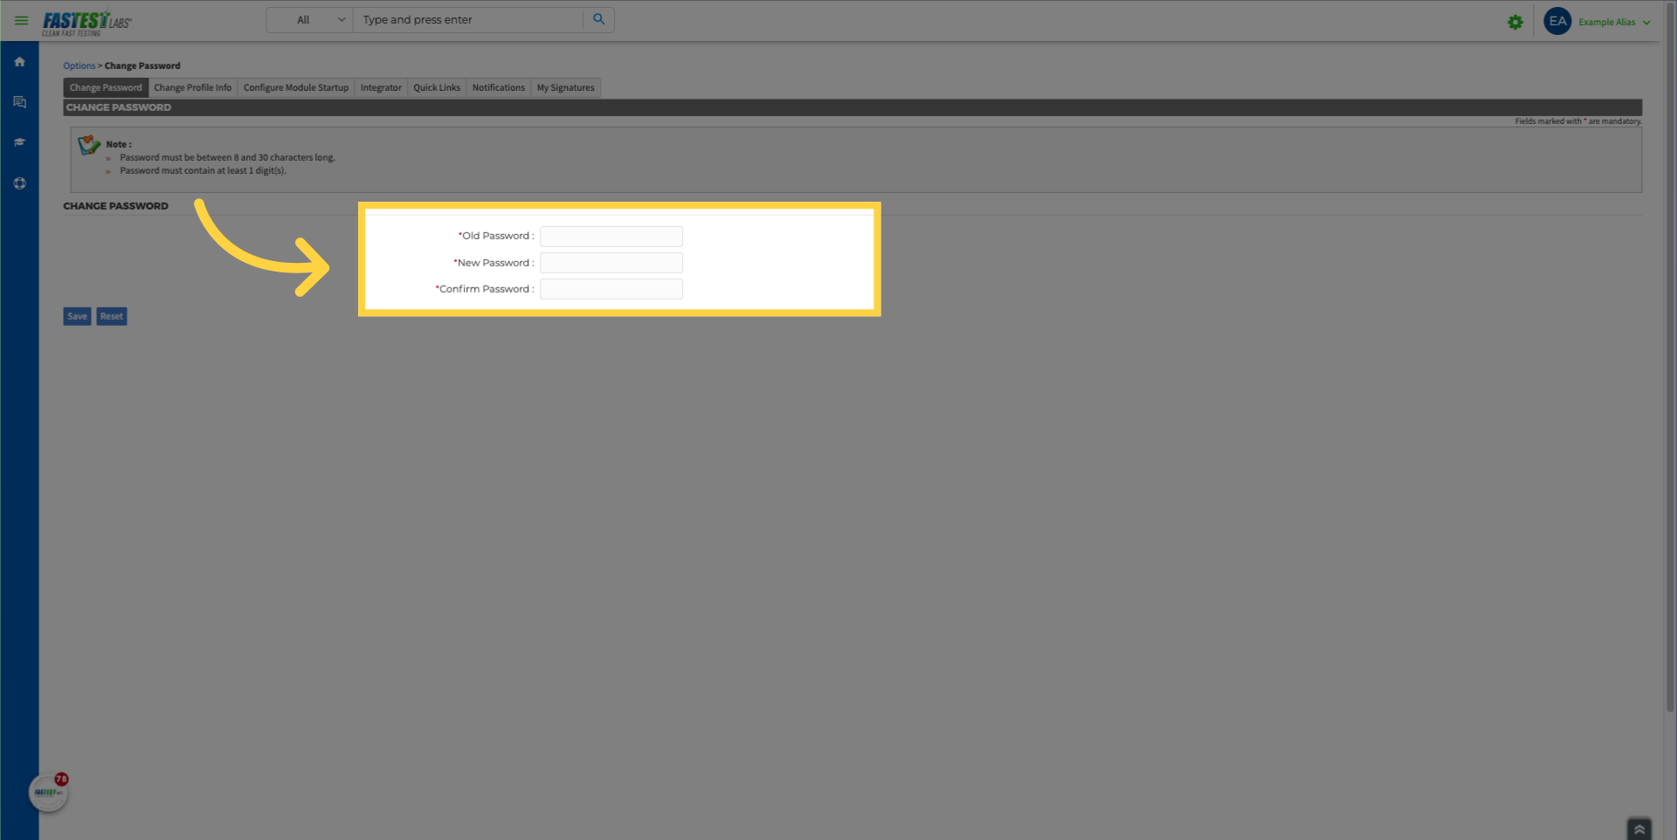1677x840 pixels.
Task: Go to Home via sidebar icon
Action: click(x=19, y=62)
